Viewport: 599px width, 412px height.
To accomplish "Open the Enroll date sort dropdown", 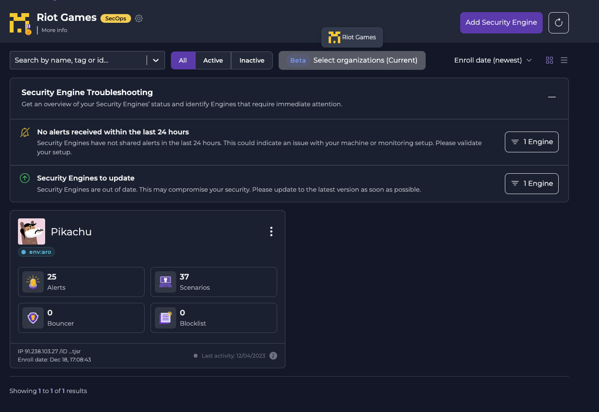I will click(x=492, y=60).
